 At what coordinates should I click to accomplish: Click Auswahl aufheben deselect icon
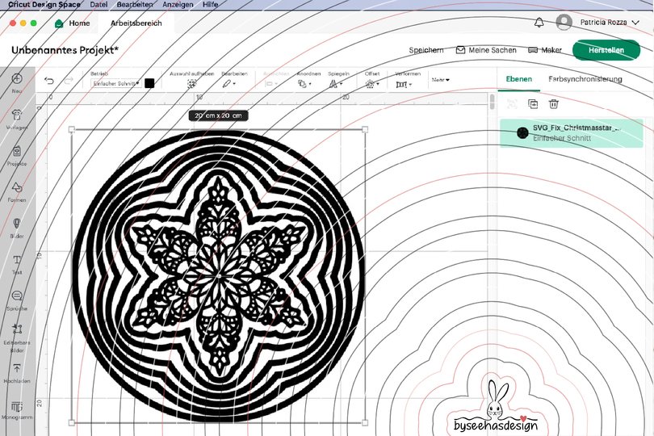pos(191,84)
